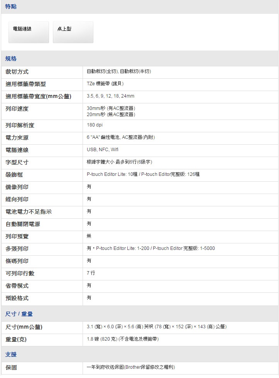Click the 電池電力不足指示 row label
Viewport: 279px width, 378px height.
pos(29,212)
